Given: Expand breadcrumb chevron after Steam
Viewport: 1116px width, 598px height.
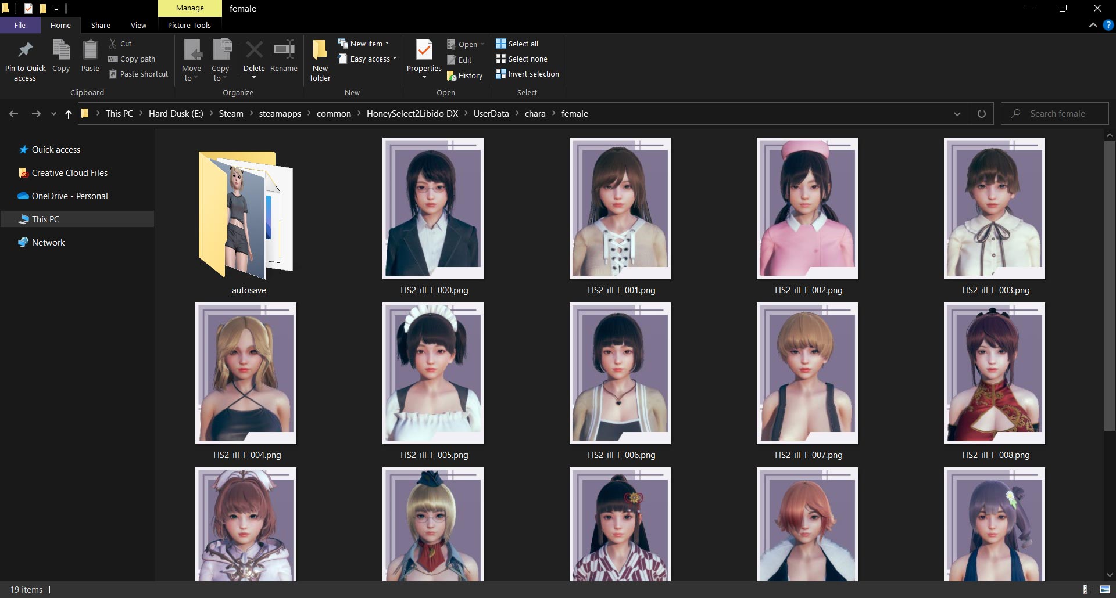Looking at the screenshot, I should 251,113.
